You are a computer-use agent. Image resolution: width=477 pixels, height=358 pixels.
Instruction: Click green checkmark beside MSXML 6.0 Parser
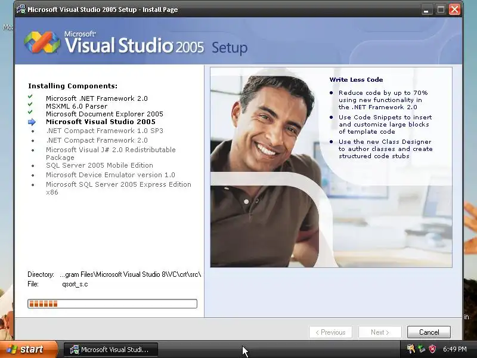tap(30, 104)
